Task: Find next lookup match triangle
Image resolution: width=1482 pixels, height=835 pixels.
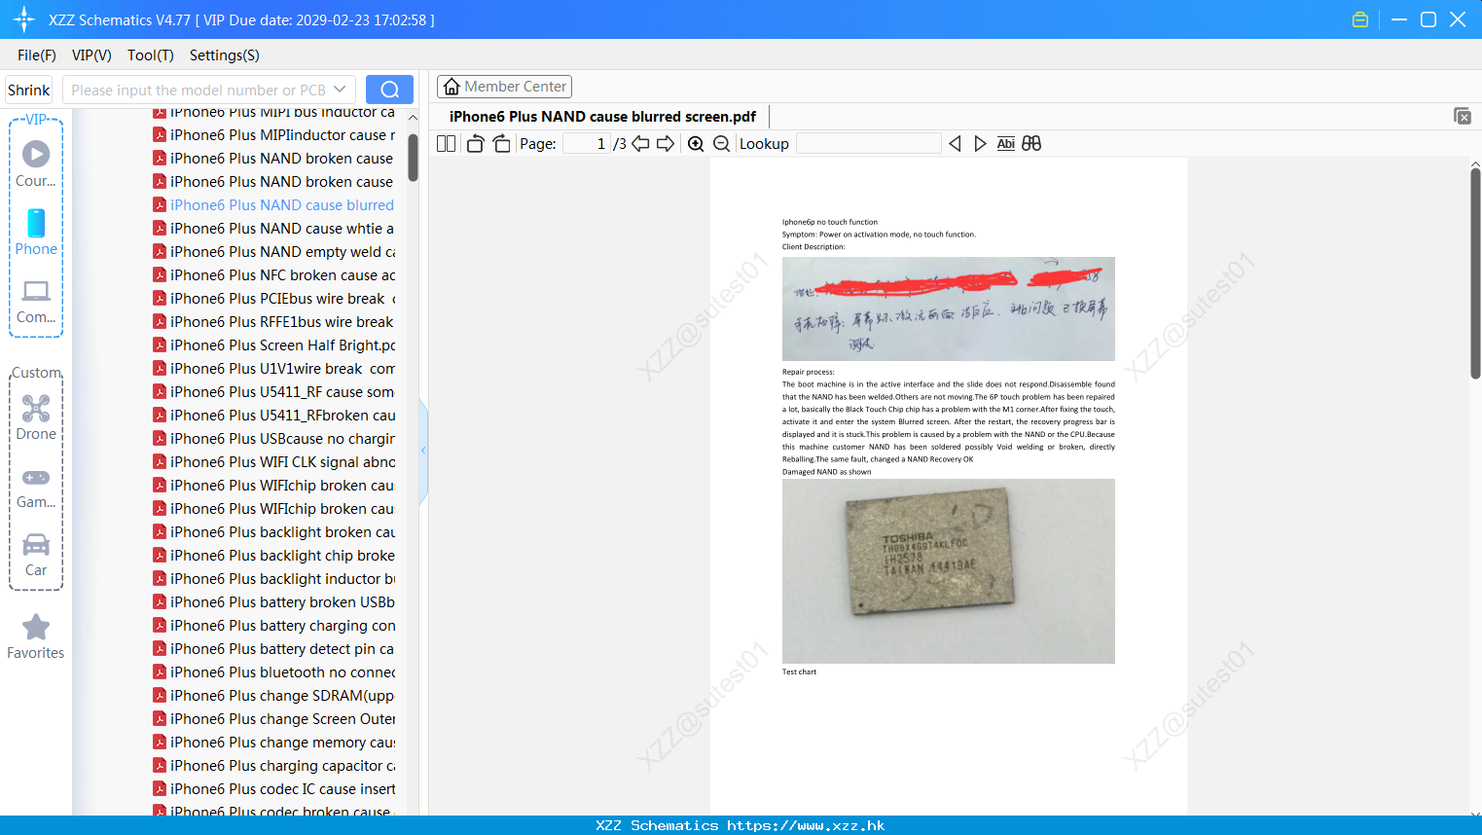Action: pos(980,144)
